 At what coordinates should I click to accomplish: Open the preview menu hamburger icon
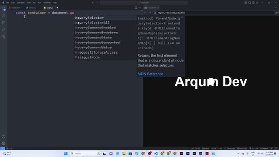click(276, 13)
